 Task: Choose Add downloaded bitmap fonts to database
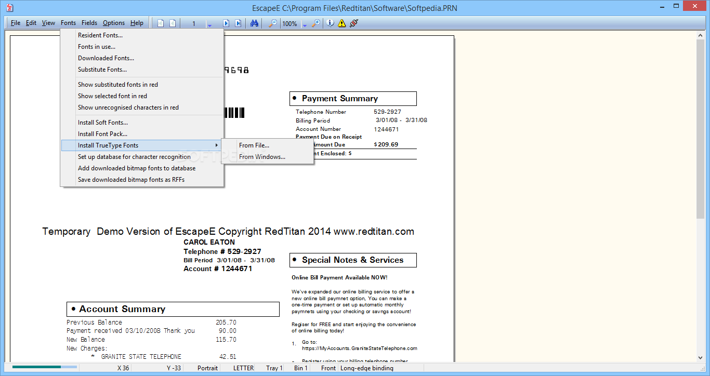[142, 168]
